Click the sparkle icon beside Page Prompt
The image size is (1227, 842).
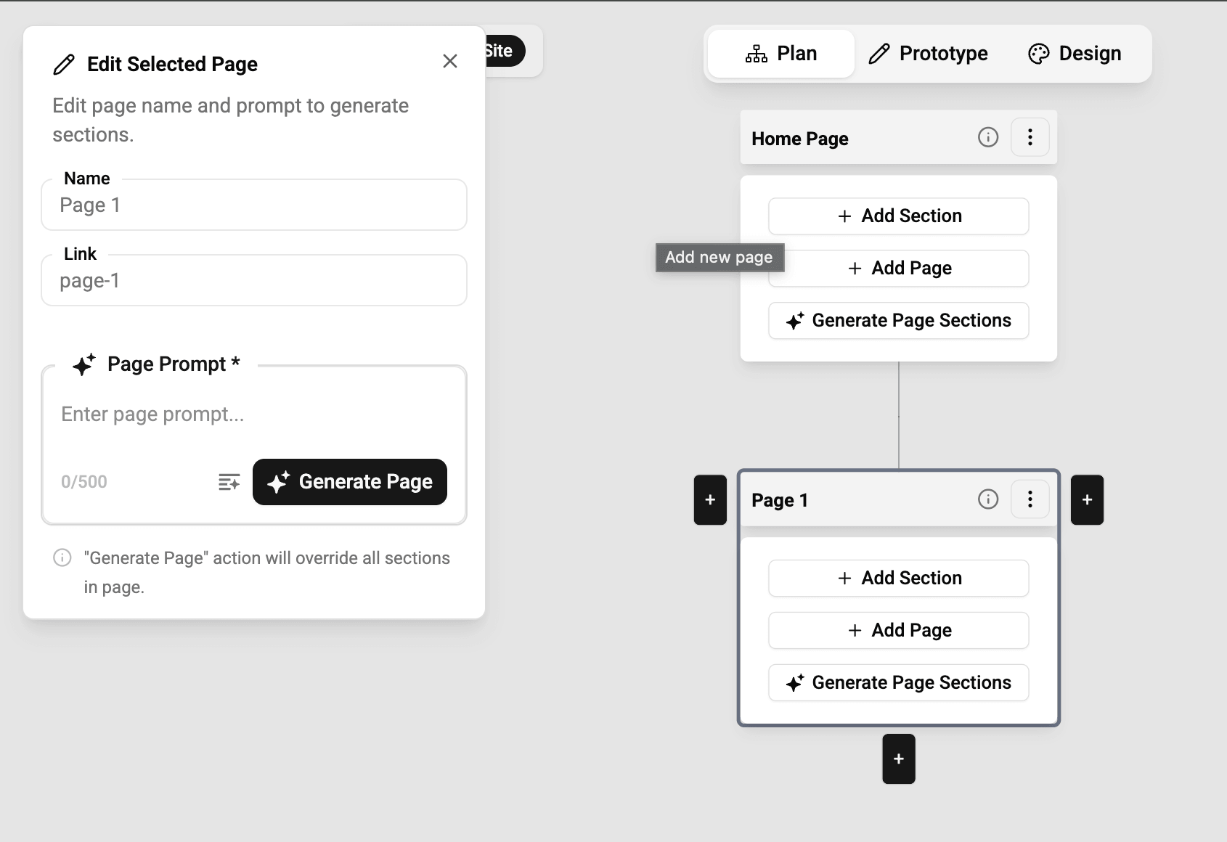pyautogui.click(x=84, y=364)
